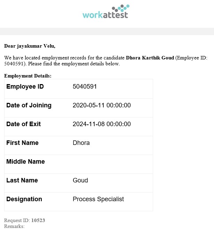The width and height of the screenshot is (214, 237).
Task: Click the workattest logo wordmark text
Action: (x=105, y=15)
